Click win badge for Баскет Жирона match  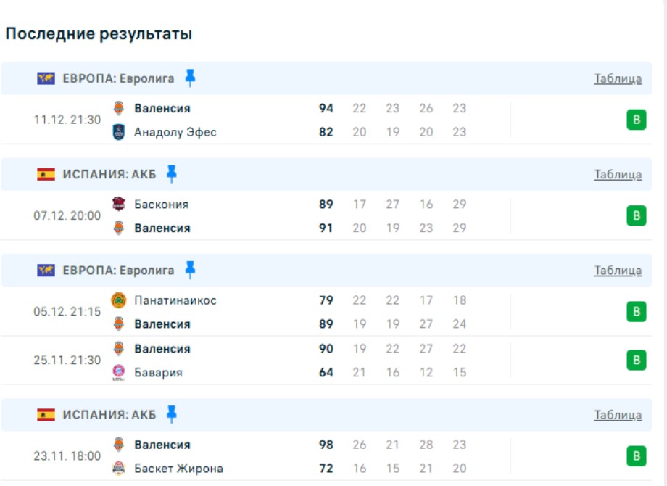[636, 456]
